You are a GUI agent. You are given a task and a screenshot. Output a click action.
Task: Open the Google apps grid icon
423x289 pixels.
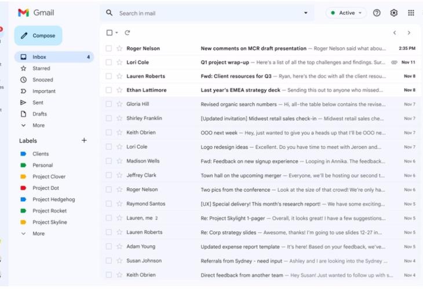coord(411,13)
